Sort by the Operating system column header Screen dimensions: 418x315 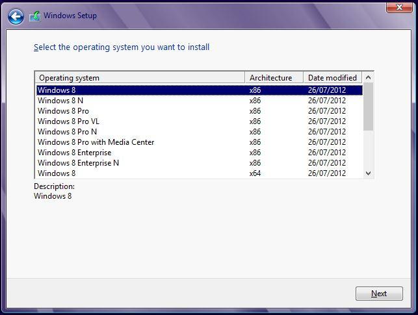tap(140, 78)
